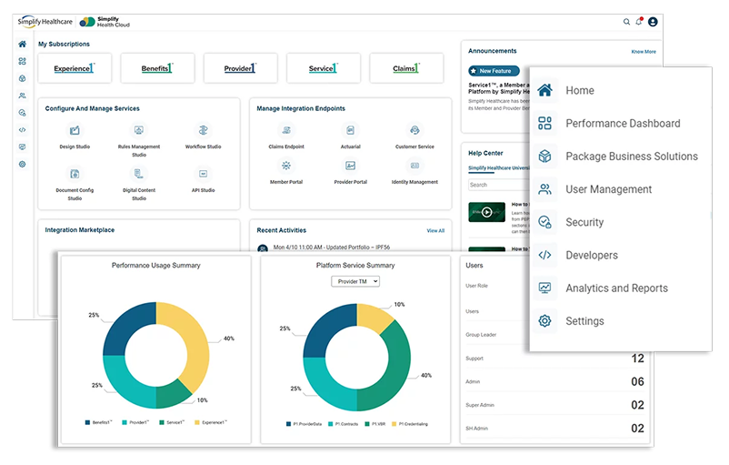Open the Design Studio icon
The width and height of the screenshot is (729, 465).
click(75, 131)
